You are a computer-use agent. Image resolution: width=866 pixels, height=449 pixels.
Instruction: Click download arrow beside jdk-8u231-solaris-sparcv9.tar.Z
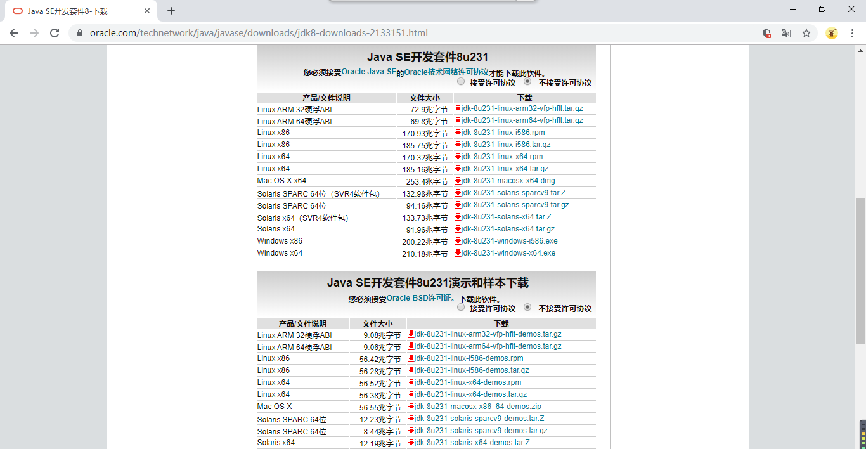(458, 193)
